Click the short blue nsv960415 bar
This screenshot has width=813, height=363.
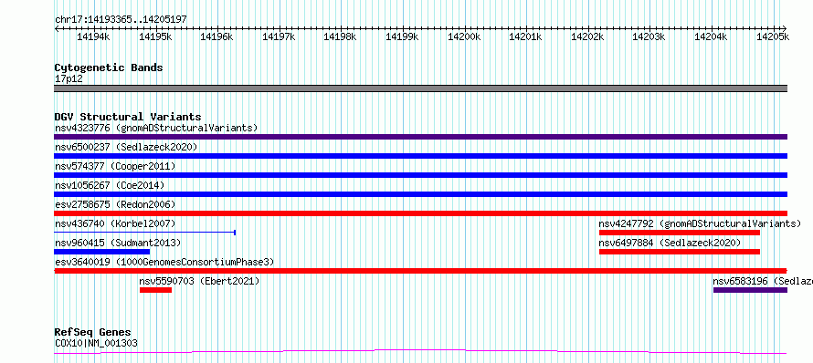[101, 252]
